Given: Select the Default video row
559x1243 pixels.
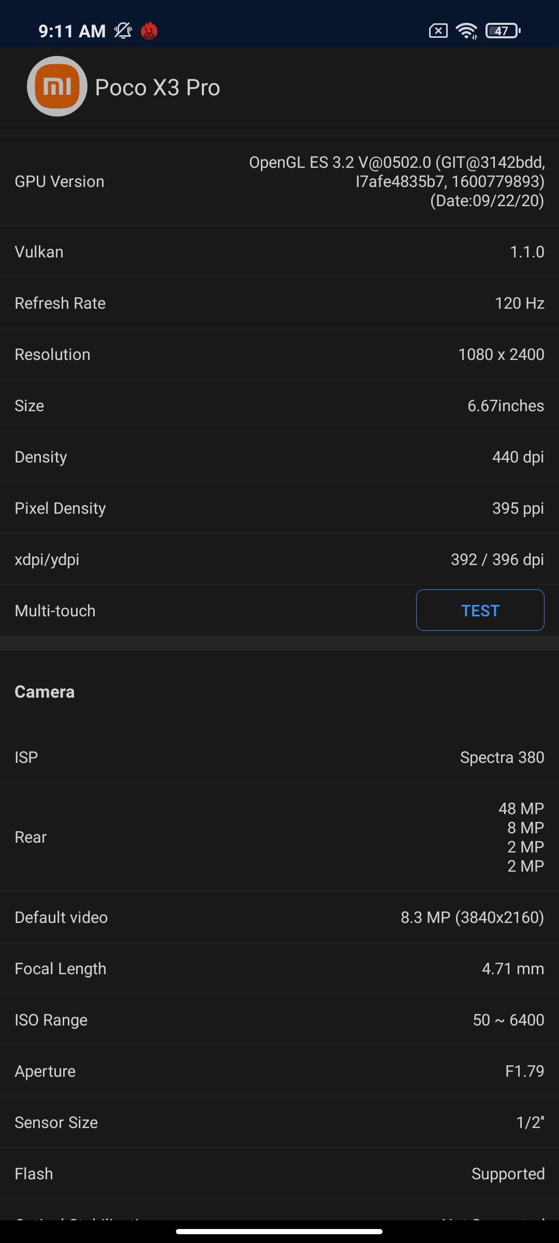Looking at the screenshot, I should pyautogui.click(x=279, y=917).
